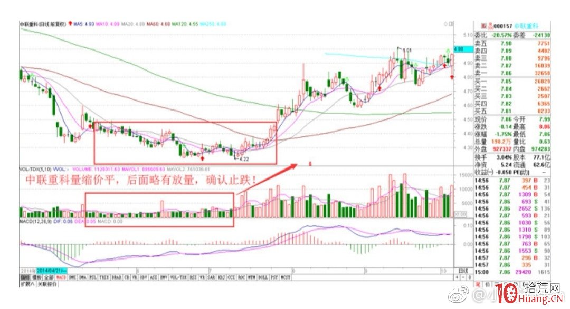Switch to the ROC indicator tab
570x309 pixels.
tap(242, 277)
